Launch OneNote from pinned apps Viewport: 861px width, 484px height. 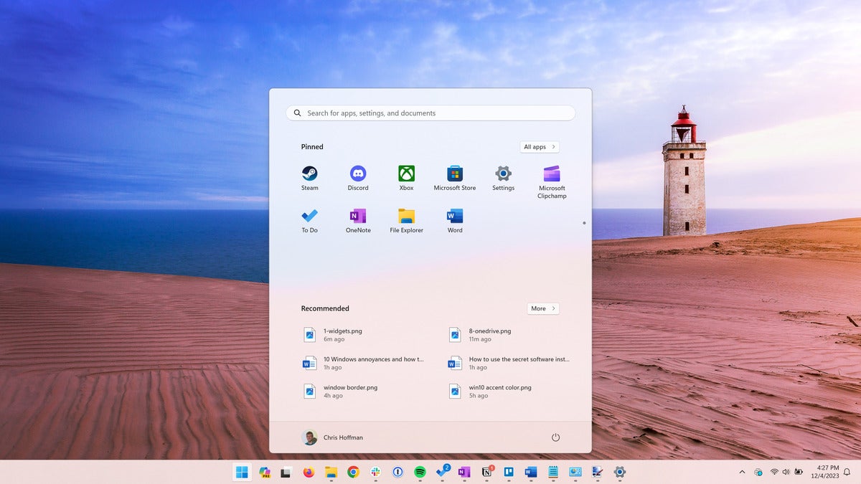click(358, 220)
